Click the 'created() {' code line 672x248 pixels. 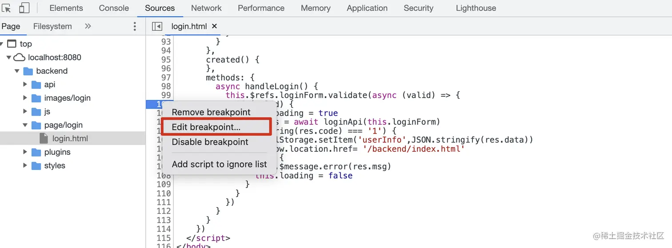(232, 59)
